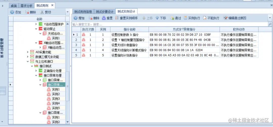Click the 重置 toolbar button
Screen dimensions: 273x127
107,18
